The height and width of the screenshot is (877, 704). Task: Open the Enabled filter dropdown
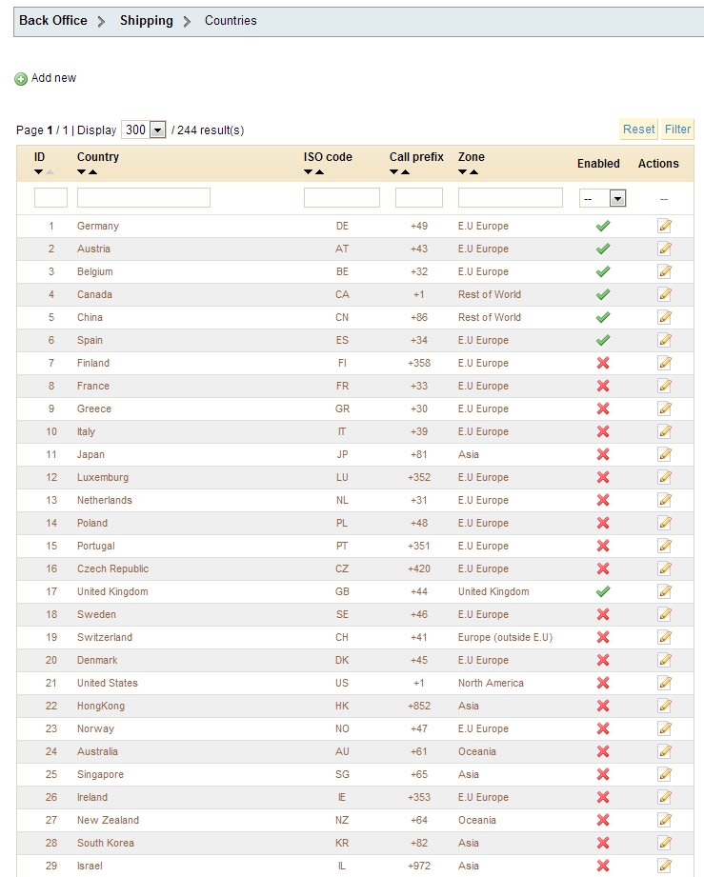pyautogui.click(x=602, y=198)
